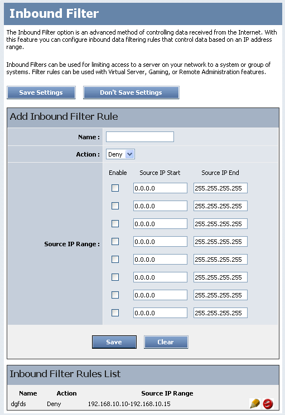This screenshot has width=285, height=415.
Task: Click the Action column header in rules list
Action: pyautogui.click(x=66, y=393)
